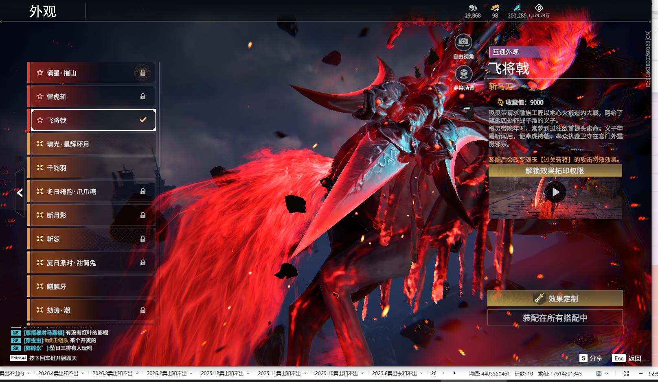The width and height of the screenshot is (658, 382).
Task: Click the chat input prompt 按下回车键开始聊天
Action: (x=53, y=358)
